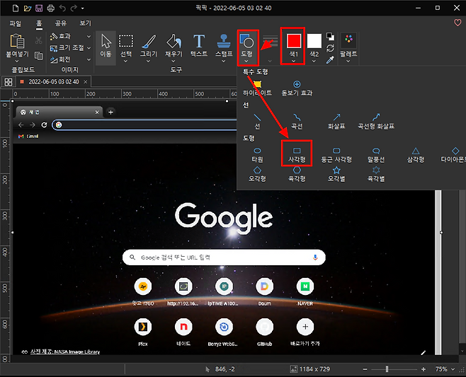The image size is (466, 377).
Task: Click the thumbnail grid view icon
Action: [8, 82]
